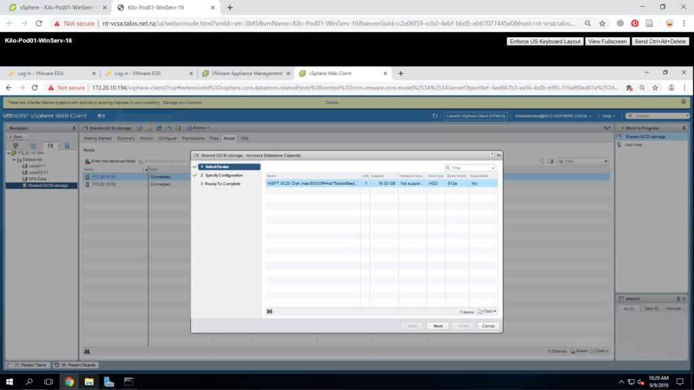Open the Copy dropdown in the wizard
The width and height of the screenshot is (694, 390).
point(487,311)
